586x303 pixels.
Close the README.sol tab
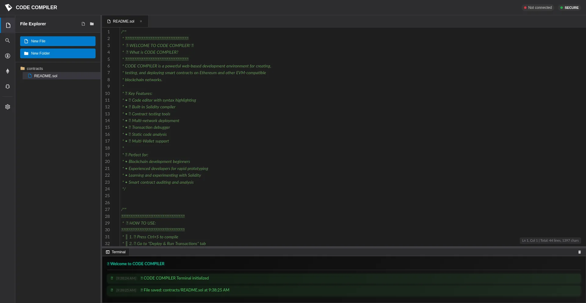pyautogui.click(x=141, y=21)
